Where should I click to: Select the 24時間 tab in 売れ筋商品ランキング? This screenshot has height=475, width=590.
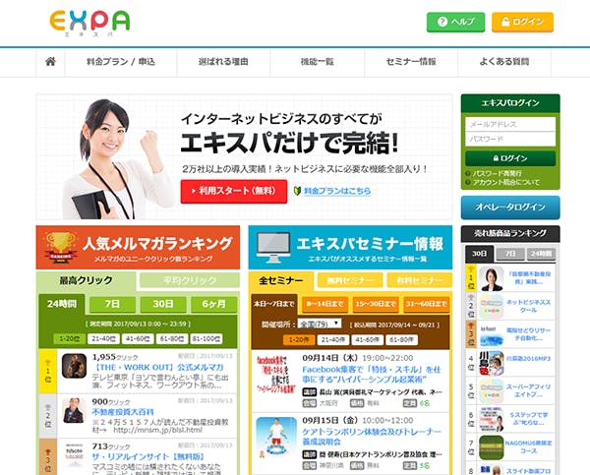pyautogui.click(x=541, y=254)
